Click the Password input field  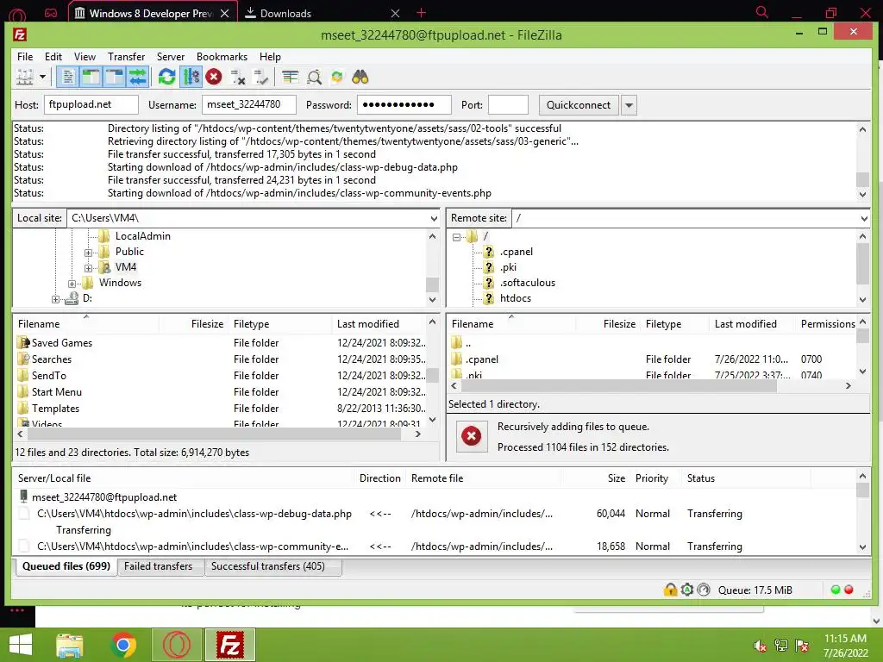click(404, 104)
